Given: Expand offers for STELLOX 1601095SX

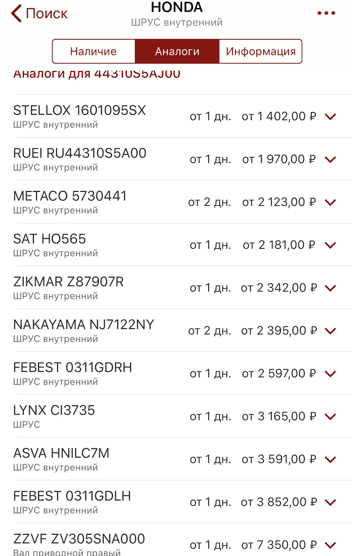Looking at the screenshot, I should [x=330, y=117].
